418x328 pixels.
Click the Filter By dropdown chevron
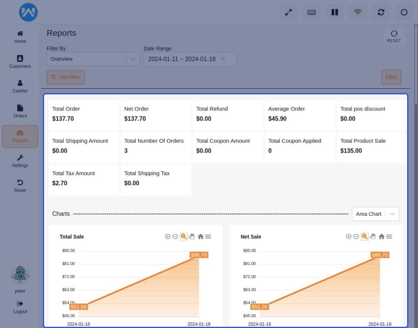pos(133,59)
